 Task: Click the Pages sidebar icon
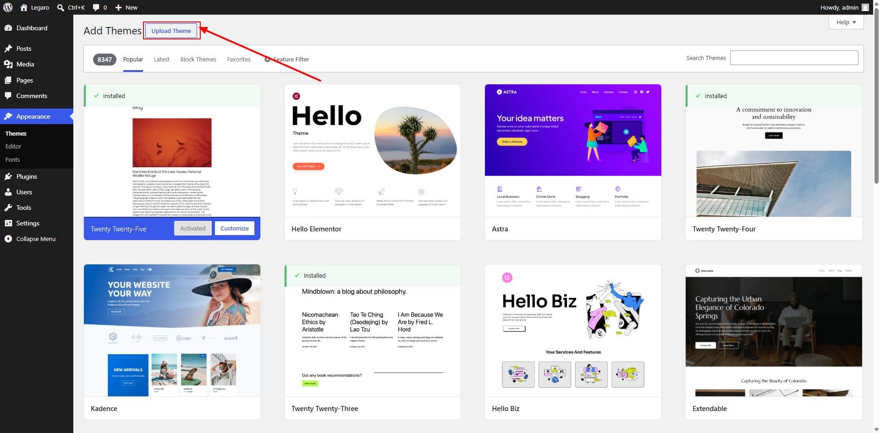(x=8, y=80)
